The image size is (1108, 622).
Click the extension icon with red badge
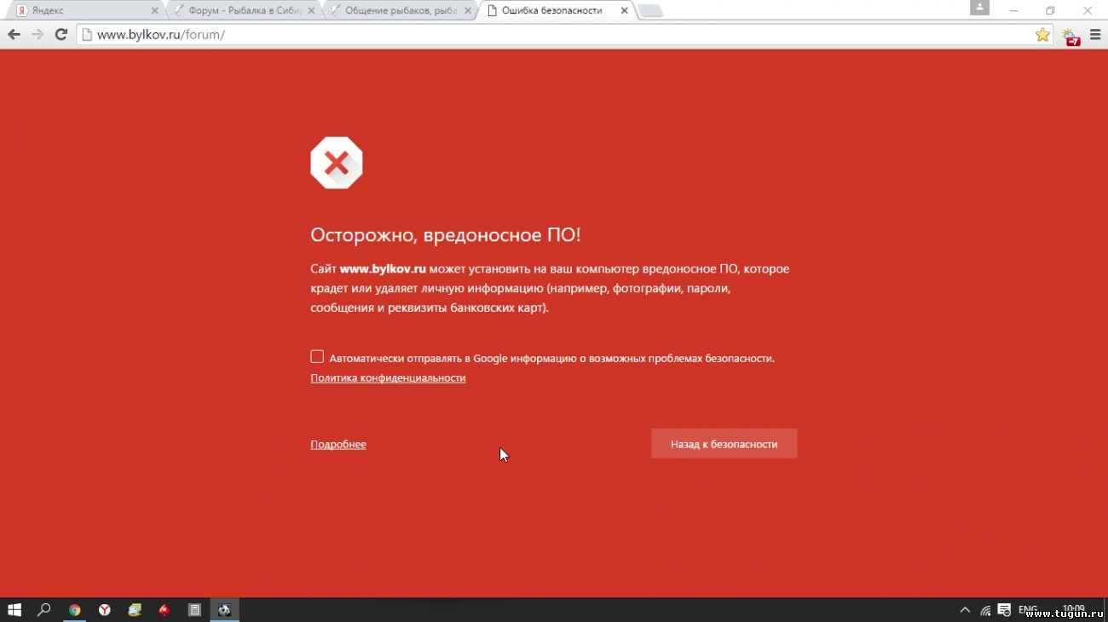coord(1070,36)
